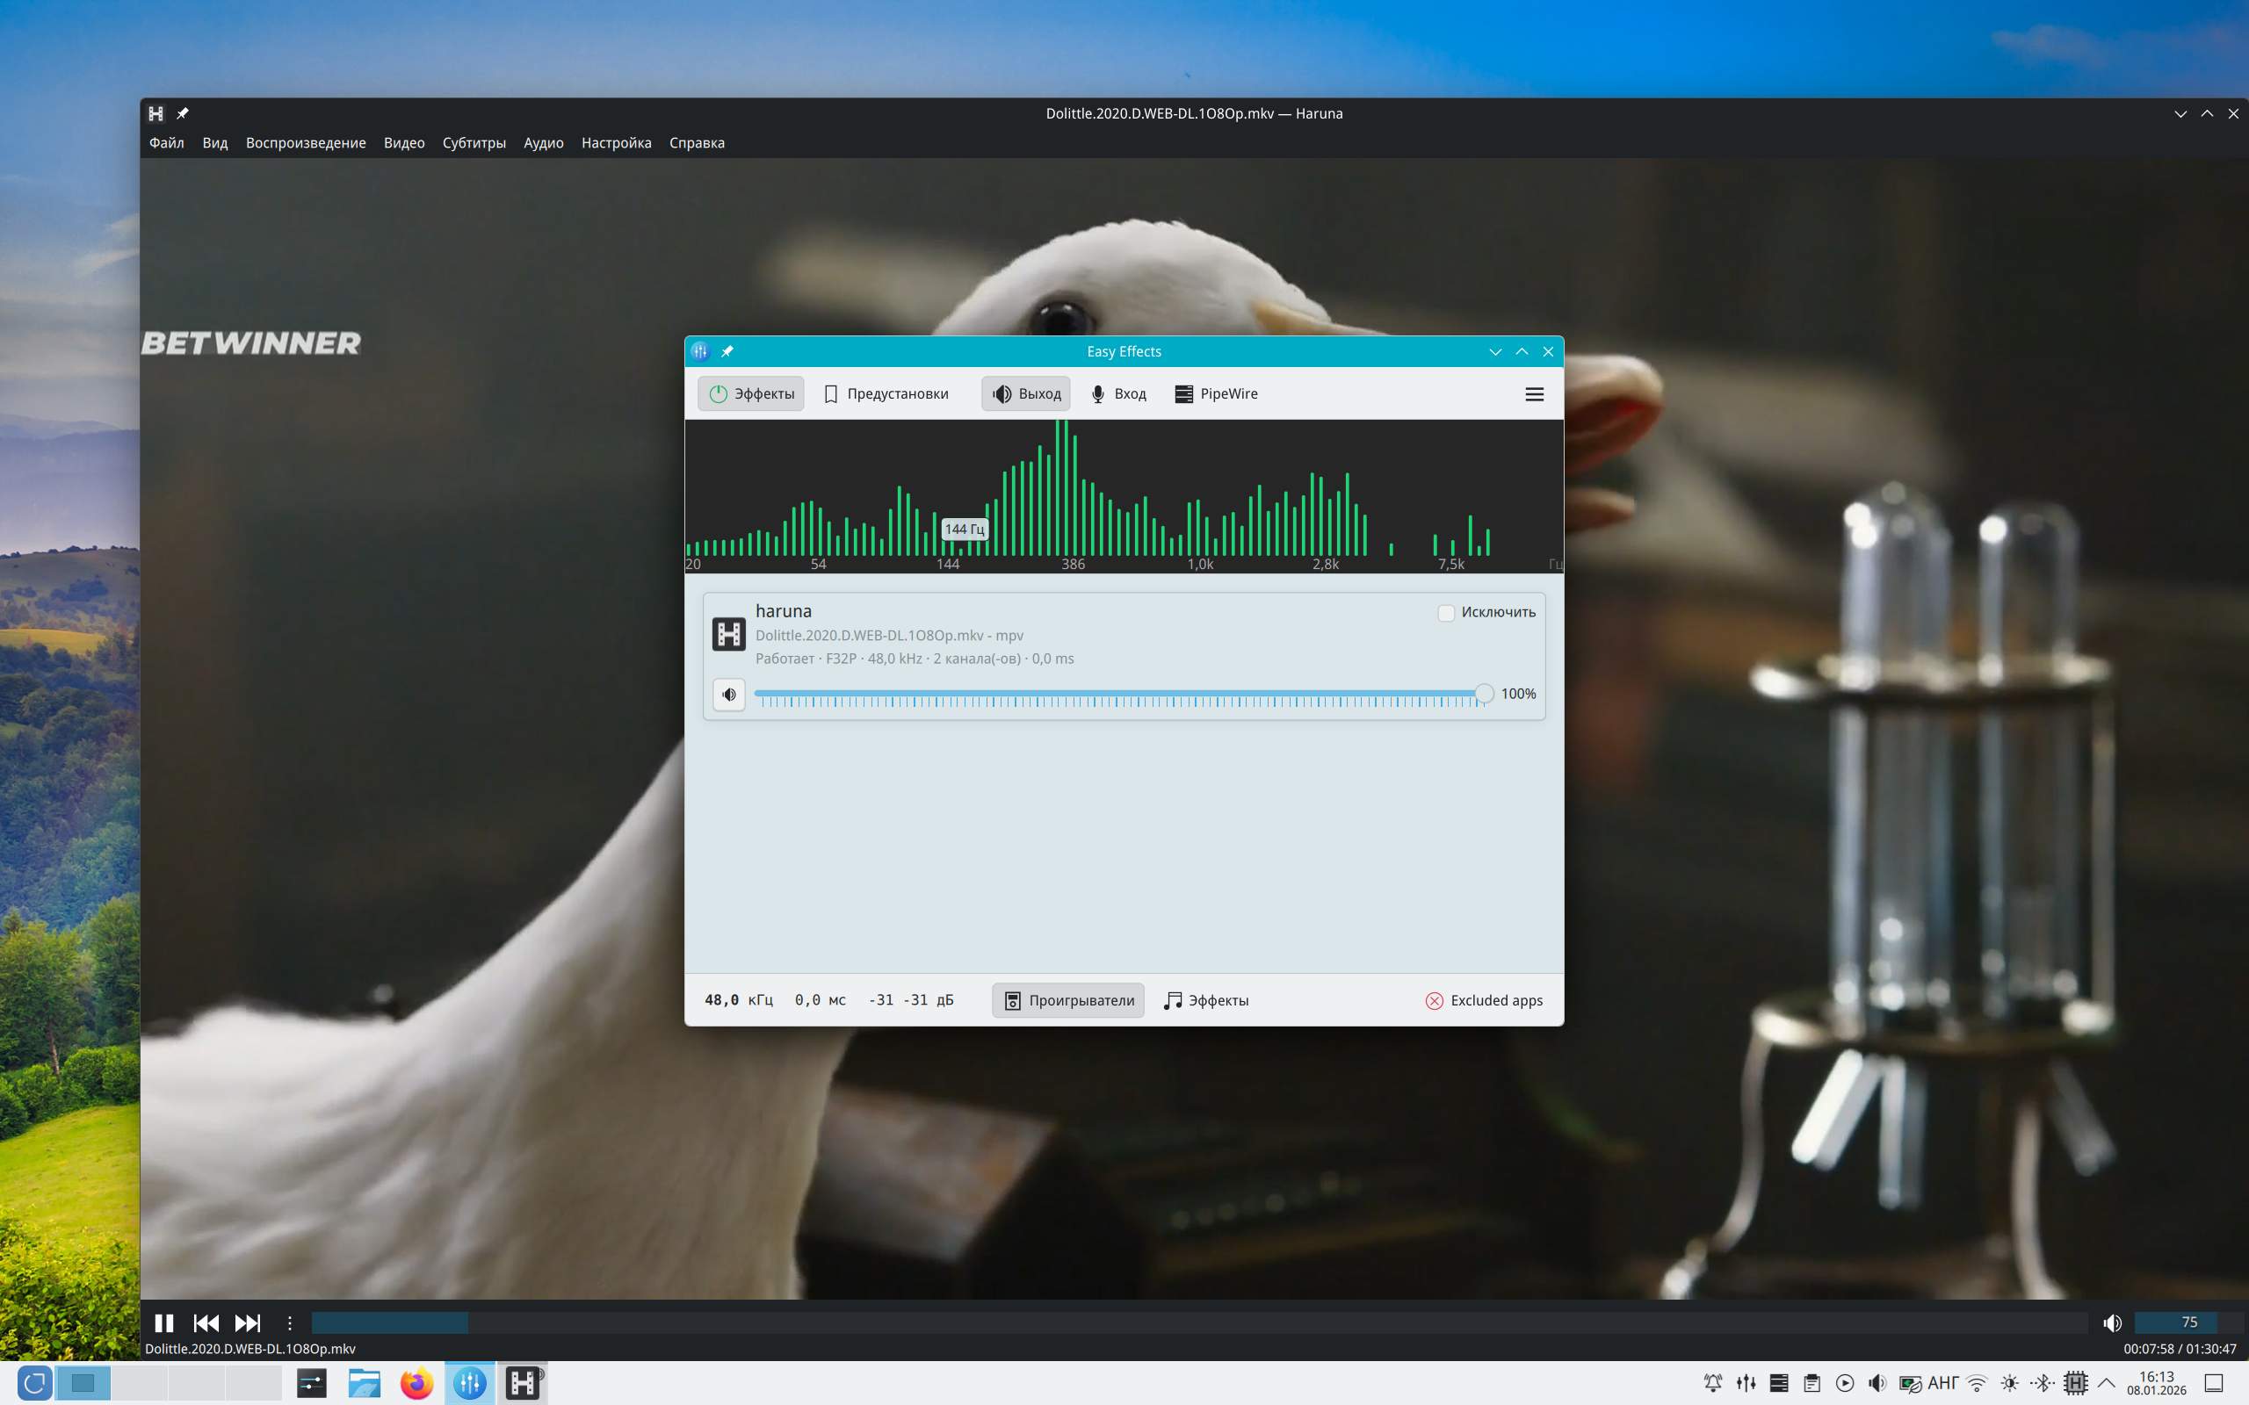Launch Firefox from the taskbar
The image size is (2249, 1405).
416,1383
